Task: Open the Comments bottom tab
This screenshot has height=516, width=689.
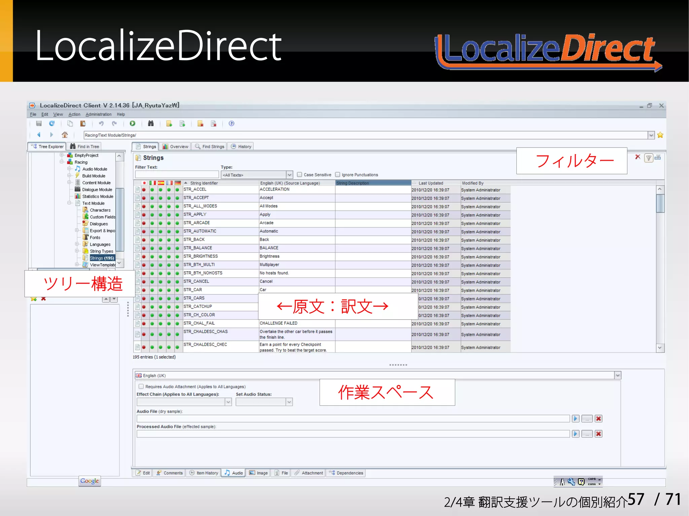Action: point(170,473)
